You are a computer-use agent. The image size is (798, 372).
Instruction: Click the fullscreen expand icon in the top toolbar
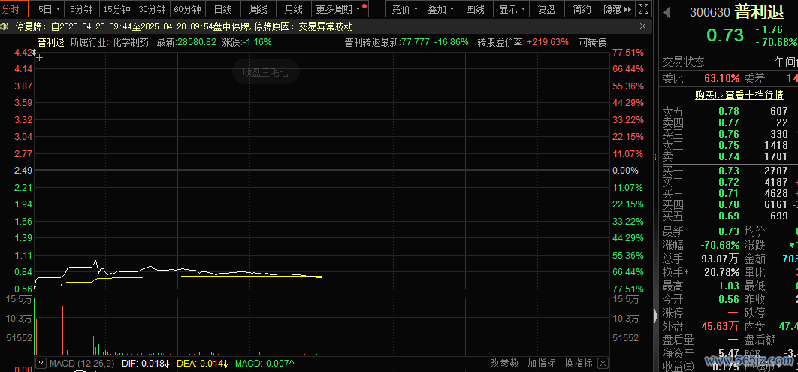[642, 9]
